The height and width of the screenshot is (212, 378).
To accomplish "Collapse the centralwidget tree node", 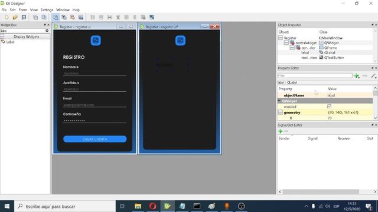I will 286,43.
